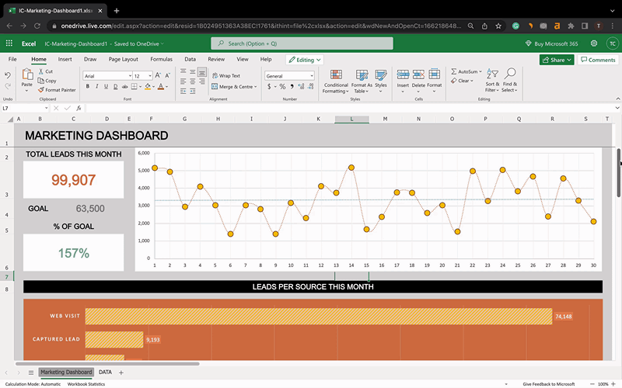Expand the Editing mode dropdown

304,59
